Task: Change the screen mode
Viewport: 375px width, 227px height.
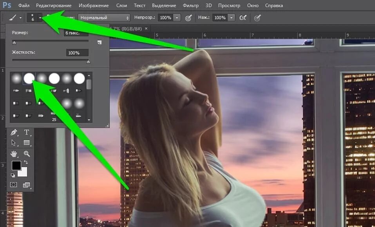Action: 27,185
